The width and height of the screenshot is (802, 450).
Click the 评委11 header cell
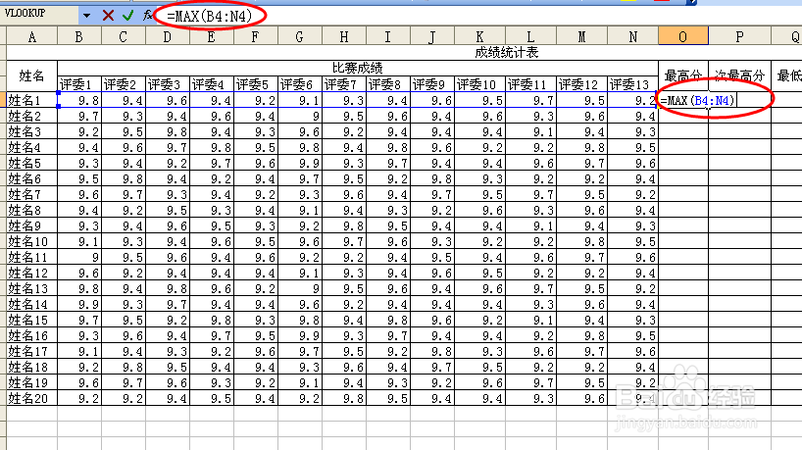point(530,83)
